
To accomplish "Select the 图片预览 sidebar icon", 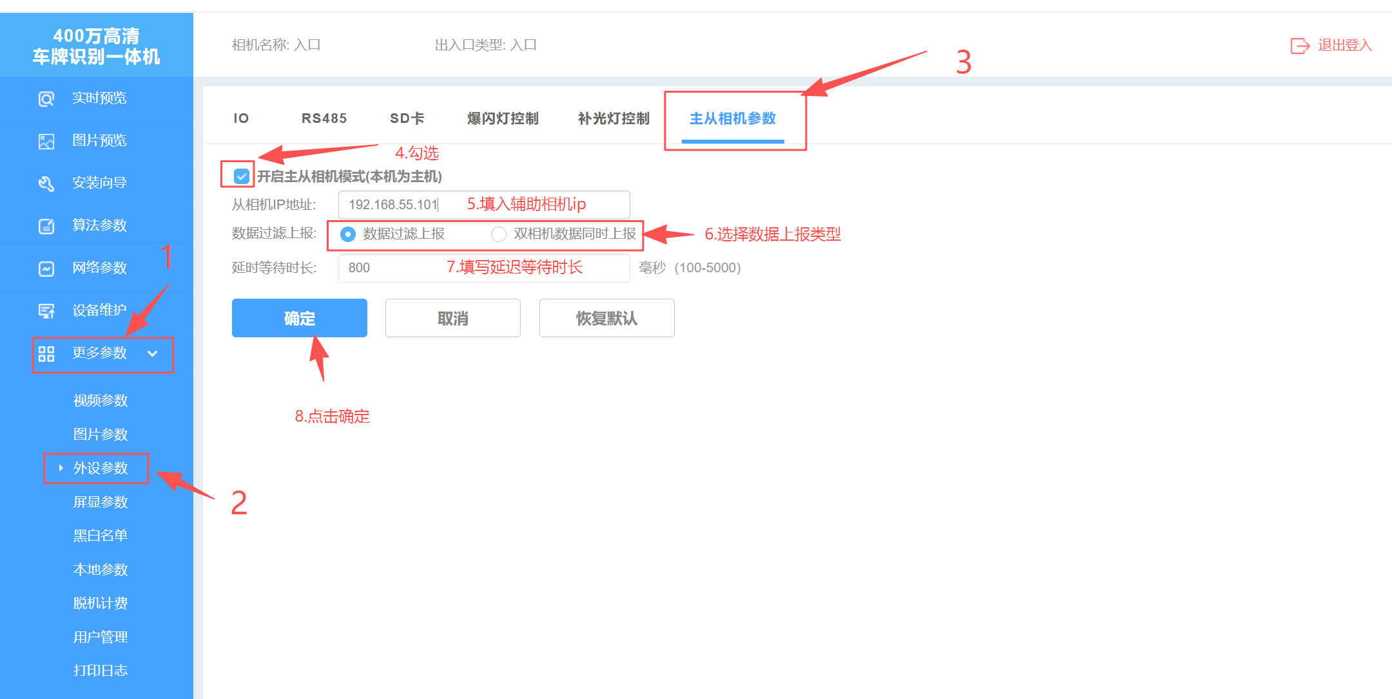I will coord(46,140).
